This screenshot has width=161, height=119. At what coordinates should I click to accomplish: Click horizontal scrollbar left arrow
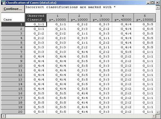point(3,116)
